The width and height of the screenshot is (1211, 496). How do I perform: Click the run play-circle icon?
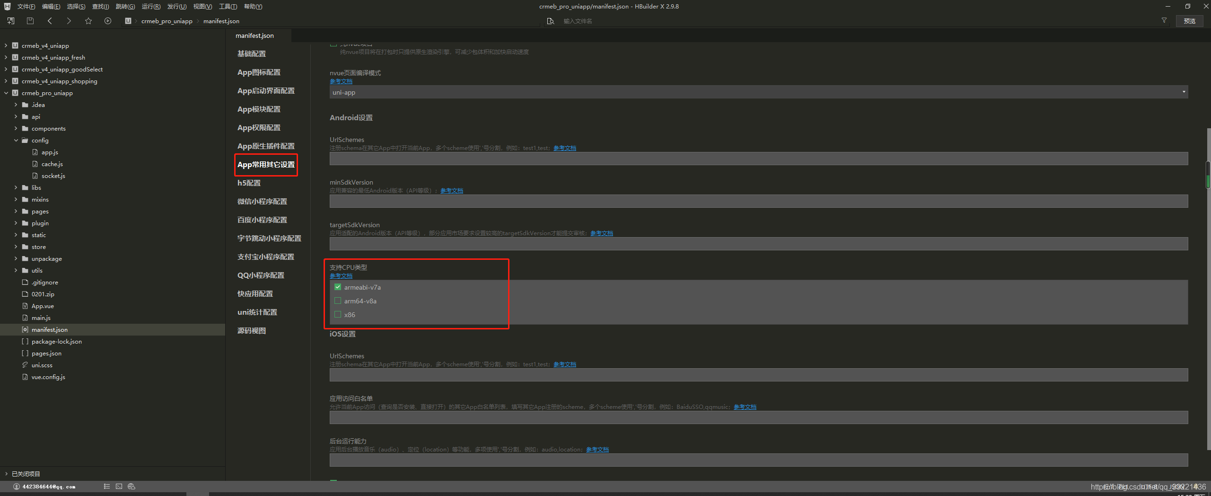tap(108, 21)
